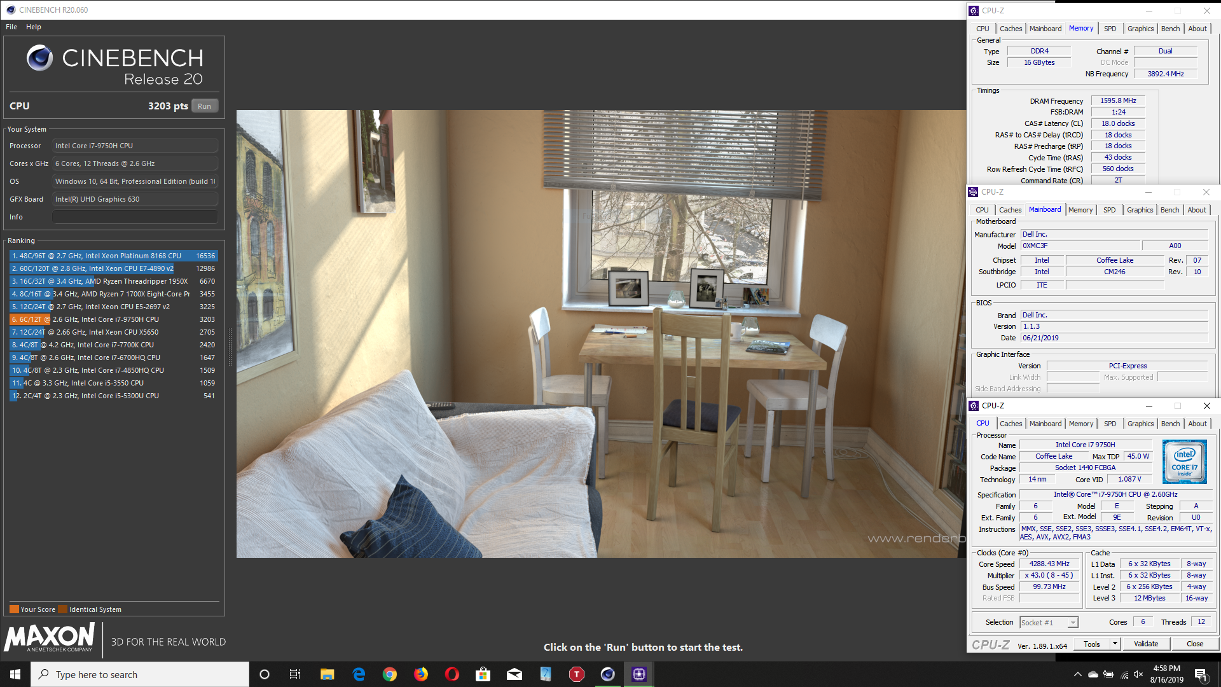
Task: Click the BIOS Date value 06/21/2019
Action: point(1114,338)
